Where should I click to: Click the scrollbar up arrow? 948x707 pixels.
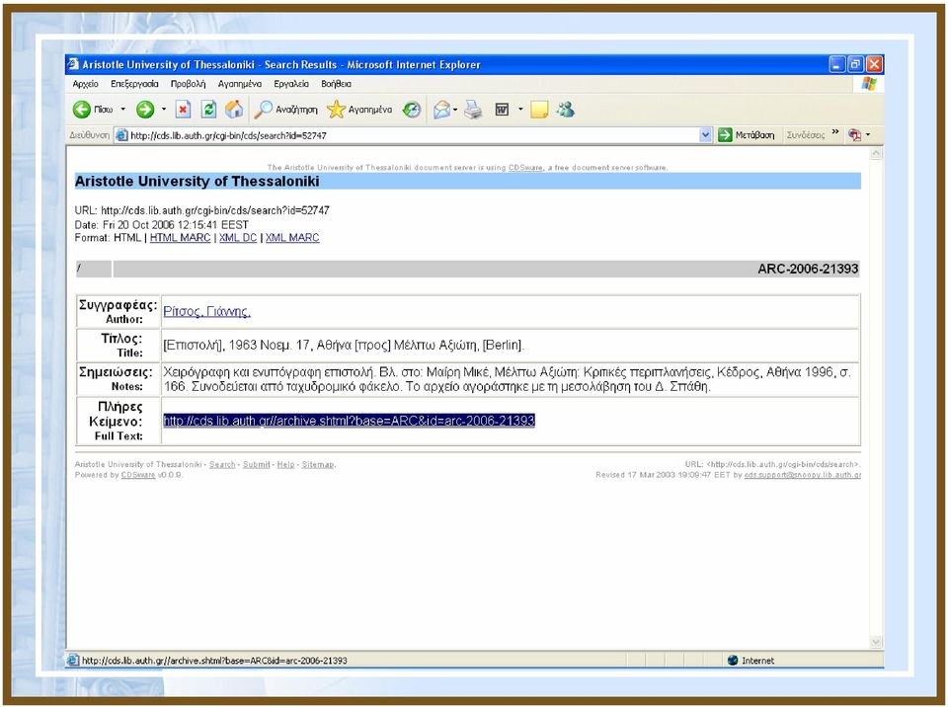tap(876, 154)
